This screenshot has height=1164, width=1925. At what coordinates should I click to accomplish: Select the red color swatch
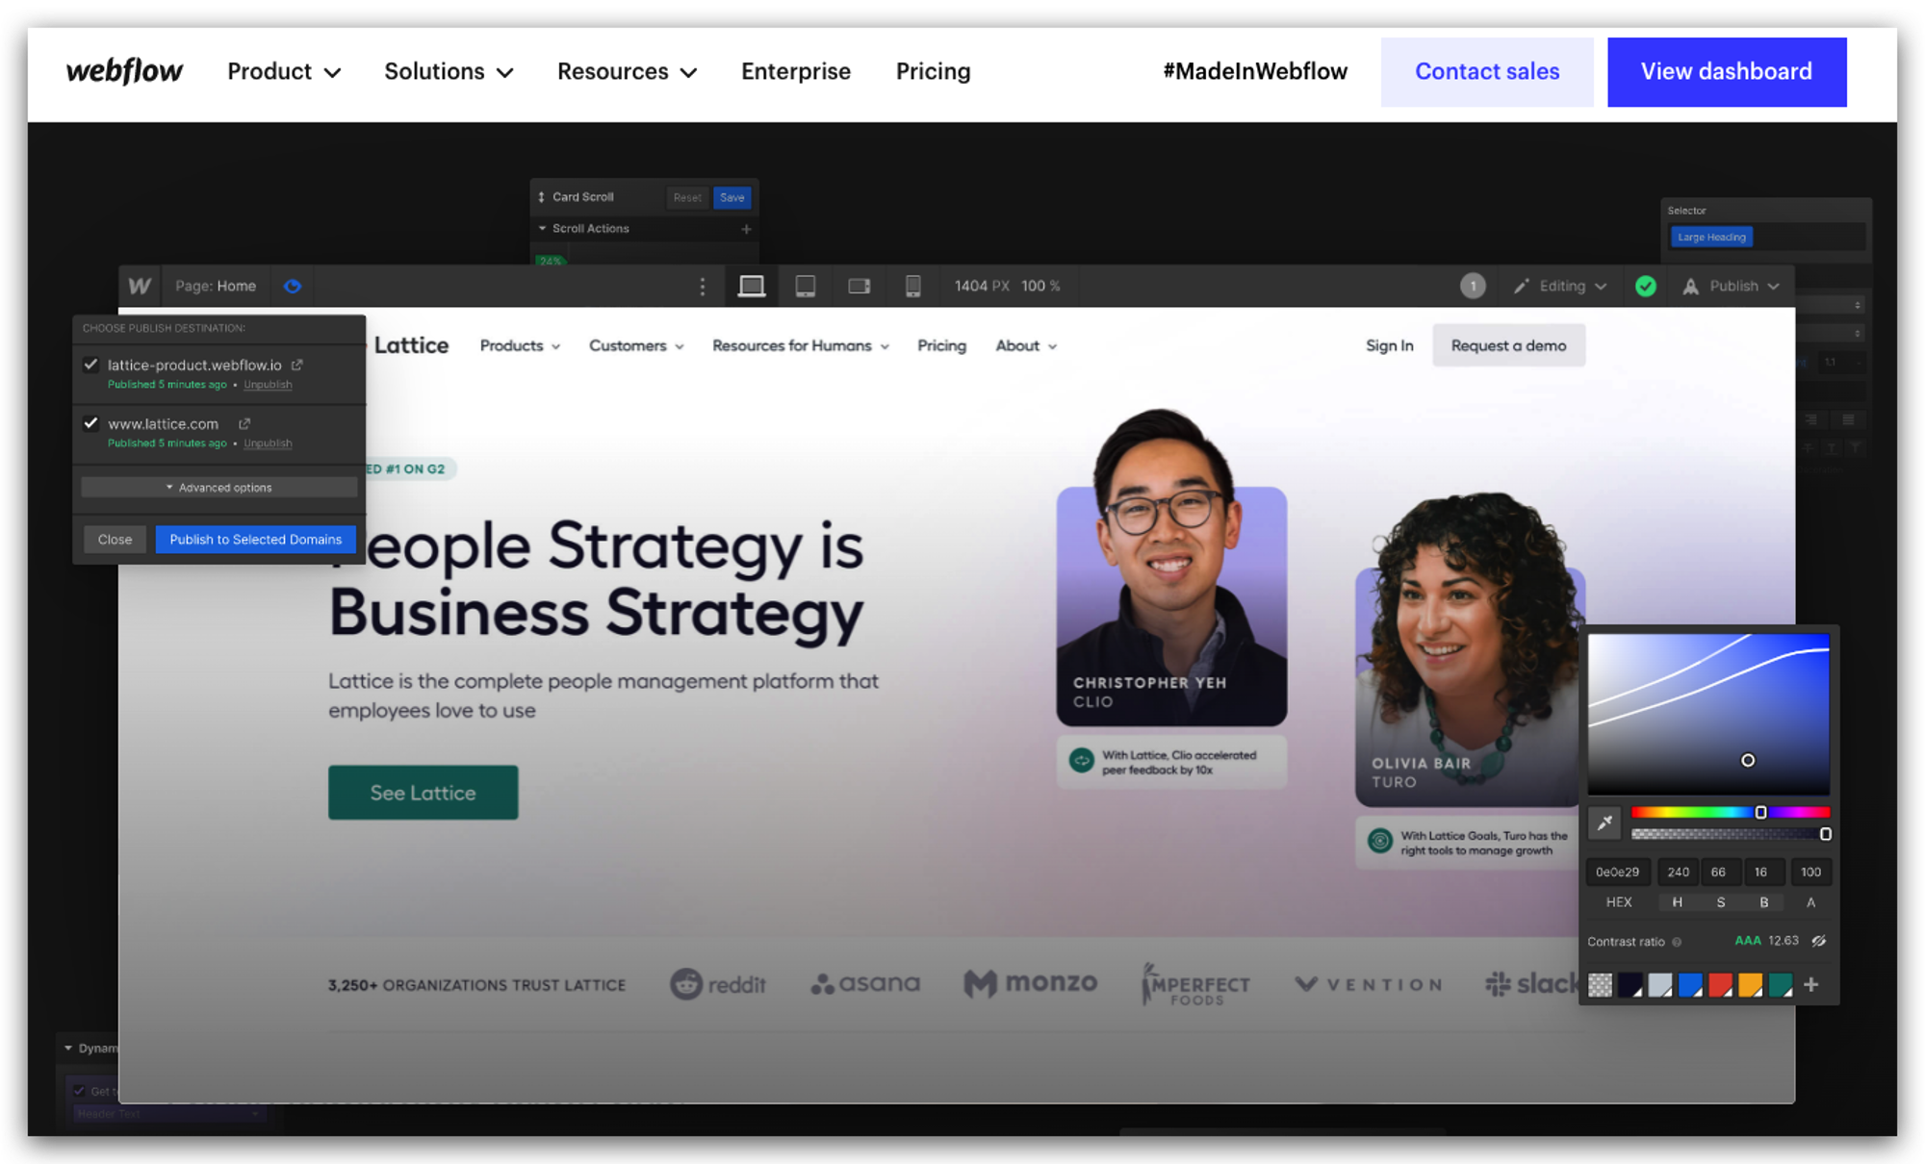1720,985
